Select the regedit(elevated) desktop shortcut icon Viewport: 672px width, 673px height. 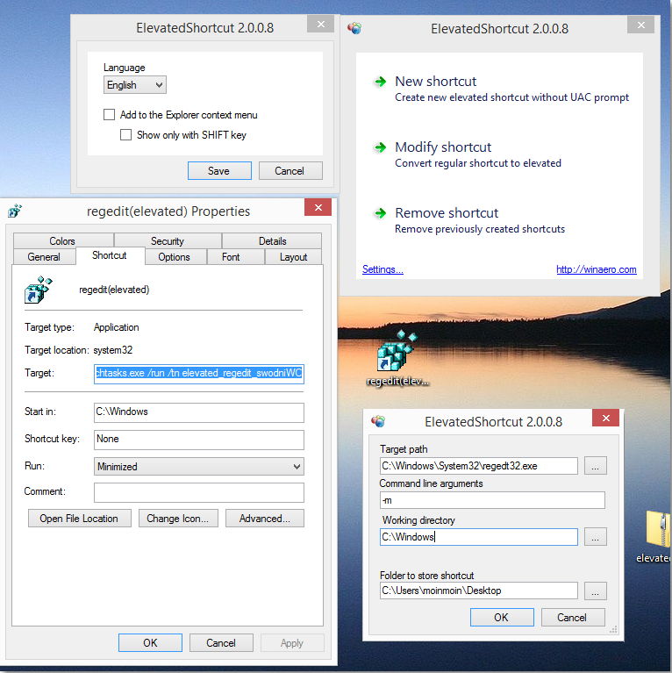click(397, 357)
